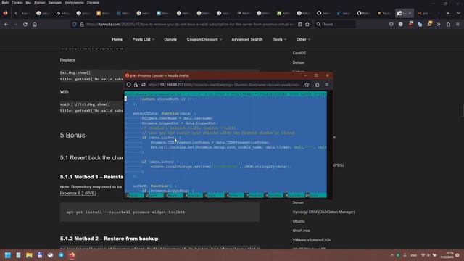The width and height of the screenshot is (464, 261).
Task: Open the Инструменты menu
Action: [74, 3]
